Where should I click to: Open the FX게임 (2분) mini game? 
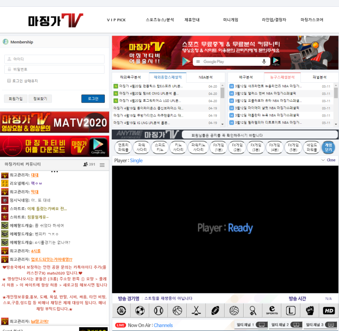tap(237, 147)
